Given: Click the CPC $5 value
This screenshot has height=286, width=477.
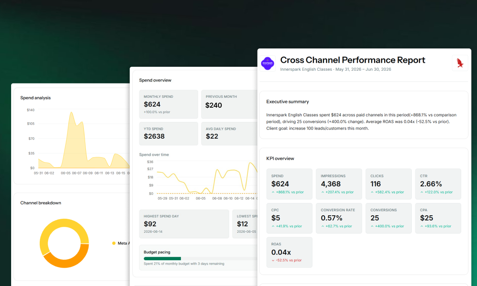Looking at the screenshot, I should (x=276, y=218).
